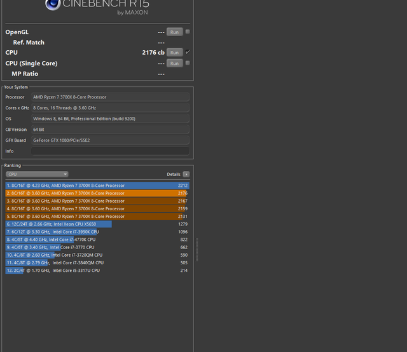The width and height of the screenshot is (407, 352).
Task: Click the Details label in Ranking
Action: point(174,174)
